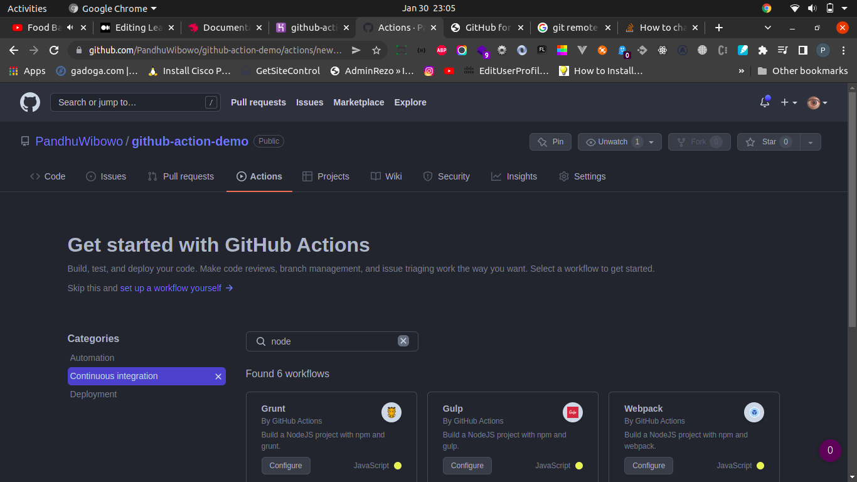Click the AdBlock Plus extension icon
The height and width of the screenshot is (482, 857).
click(442, 50)
